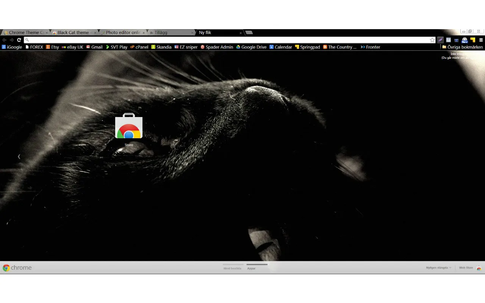Click the yellow Springpad extension icon in toolbar

472,40
